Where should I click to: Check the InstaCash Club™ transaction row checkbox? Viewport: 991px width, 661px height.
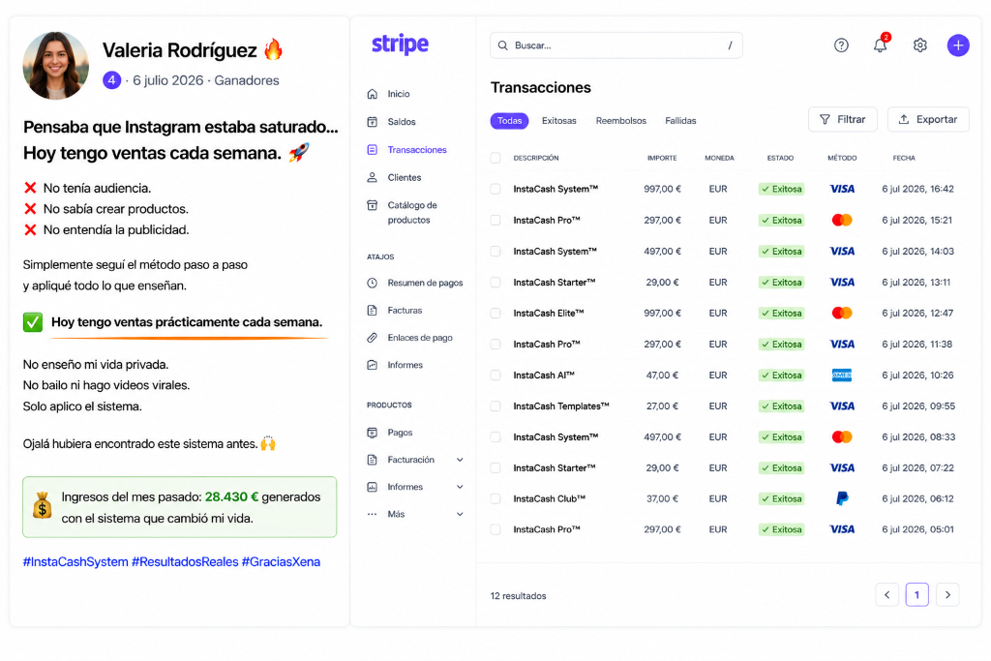pos(495,499)
